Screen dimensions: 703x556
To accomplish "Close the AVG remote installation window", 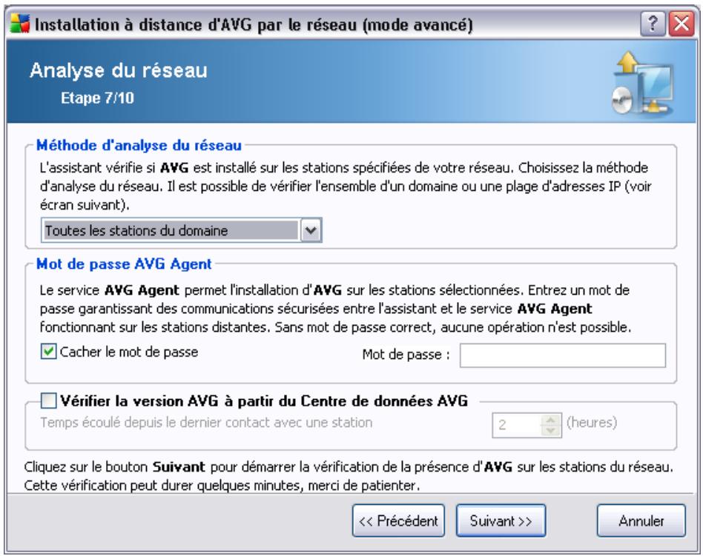I will (681, 24).
